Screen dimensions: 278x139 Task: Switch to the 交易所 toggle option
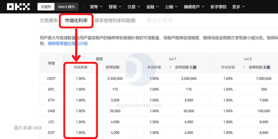(x=46, y=7)
